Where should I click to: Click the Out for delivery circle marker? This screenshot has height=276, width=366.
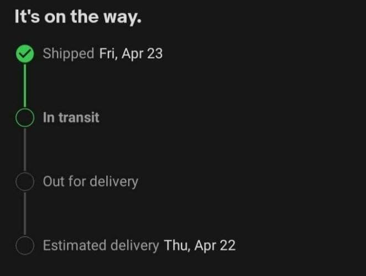(x=25, y=182)
